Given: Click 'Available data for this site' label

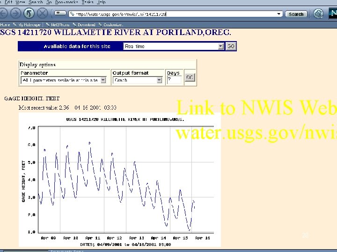Looking at the screenshot, I should [77, 46].
